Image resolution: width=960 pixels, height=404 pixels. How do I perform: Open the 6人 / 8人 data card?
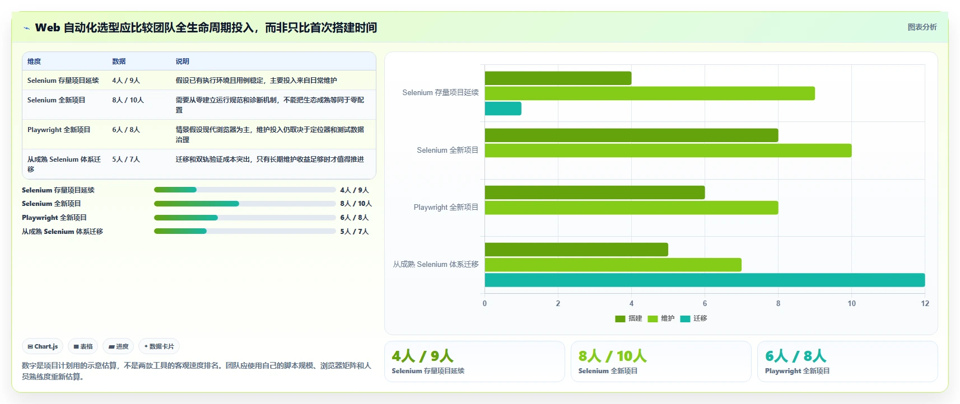[847, 361]
